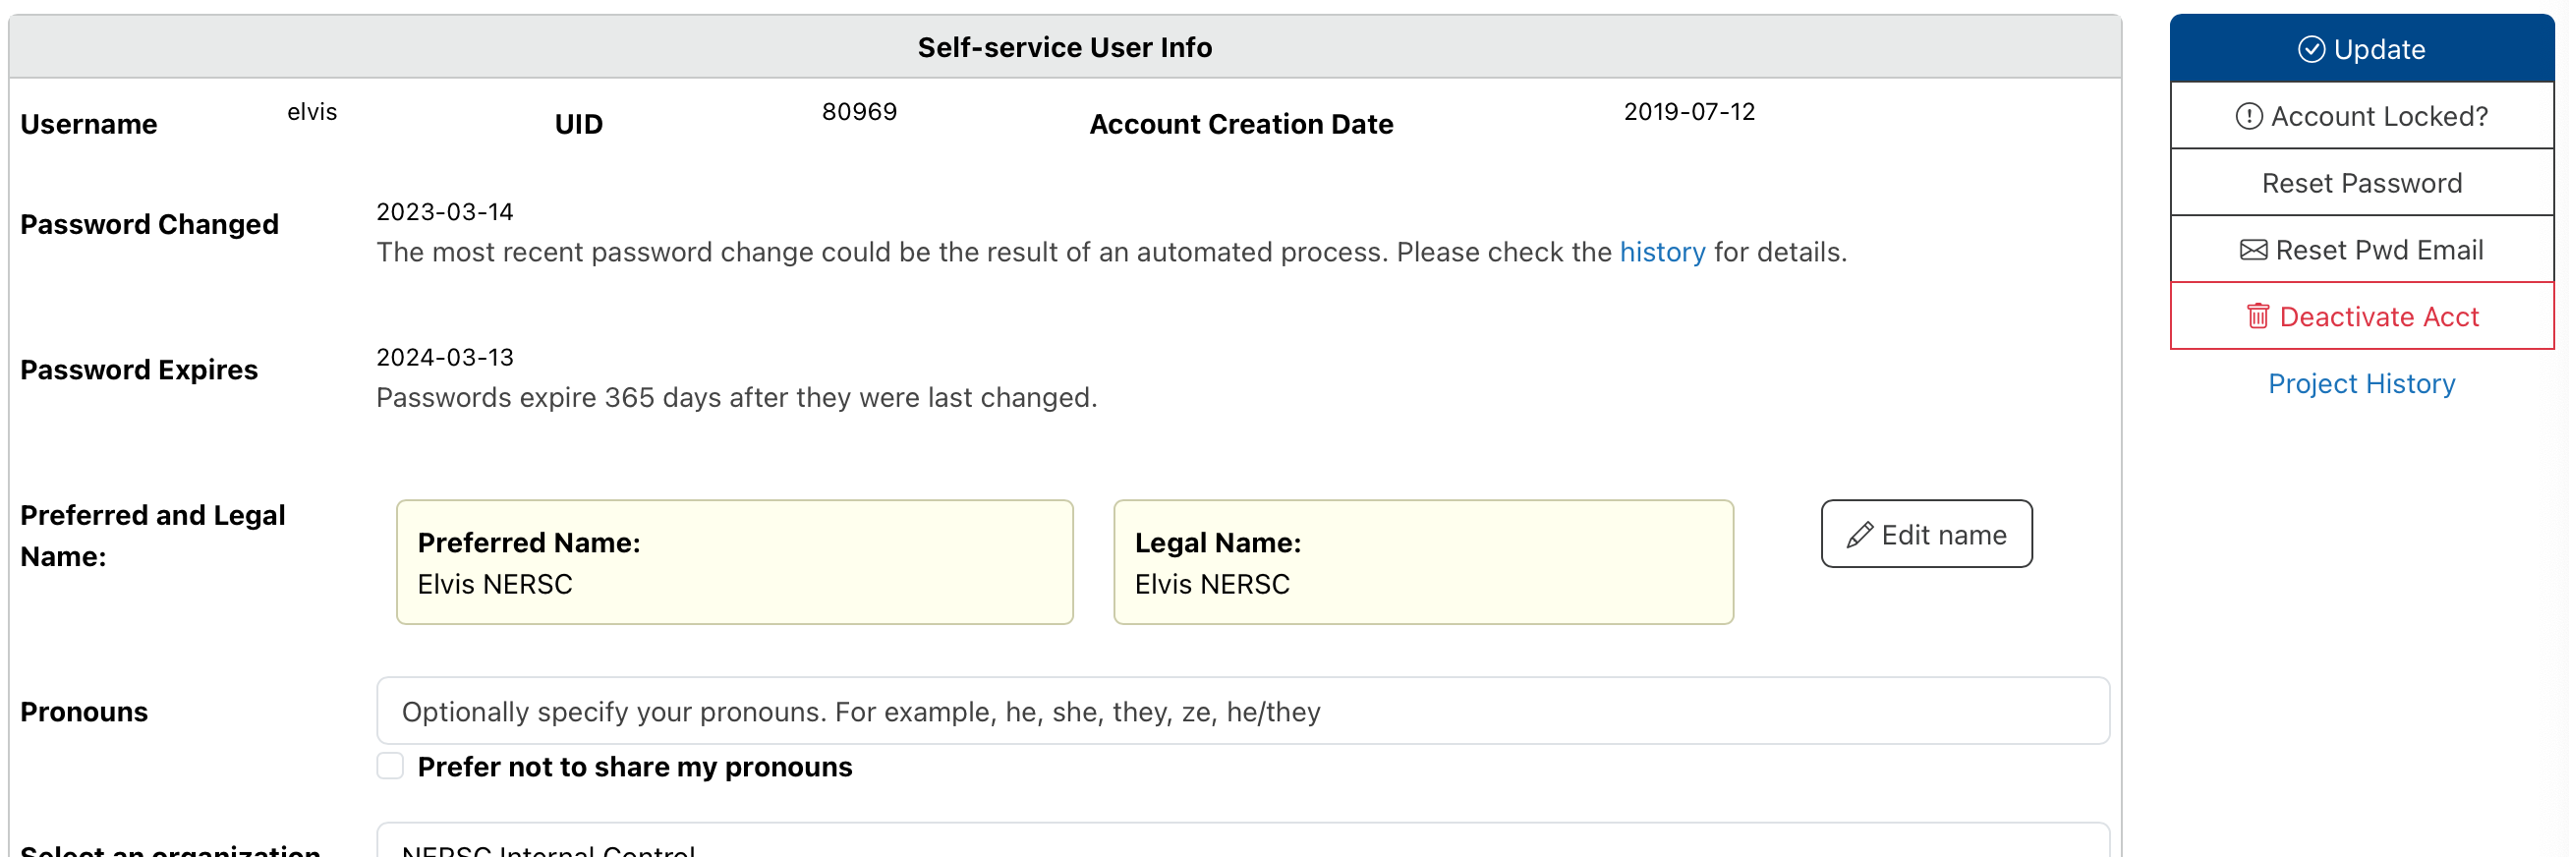
Task: Click the pencil icon on Edit name
Action: coord(1858,536)
